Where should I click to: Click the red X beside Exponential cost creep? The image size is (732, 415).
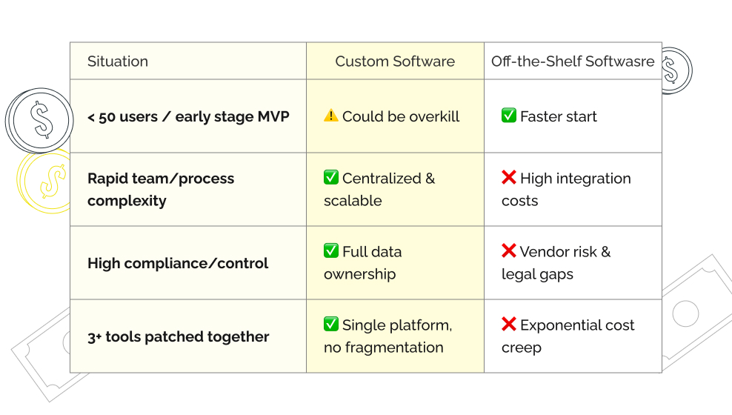tap(509, 325)
